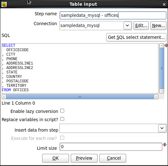This screenshot has width=168, height=166.
Task: Click the horizontal scroll right arrow
Action: point(156,97)
